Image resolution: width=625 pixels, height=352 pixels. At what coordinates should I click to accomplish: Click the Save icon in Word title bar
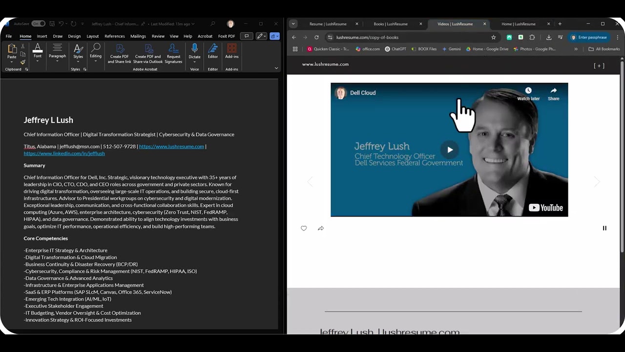(x=51, y=23)
